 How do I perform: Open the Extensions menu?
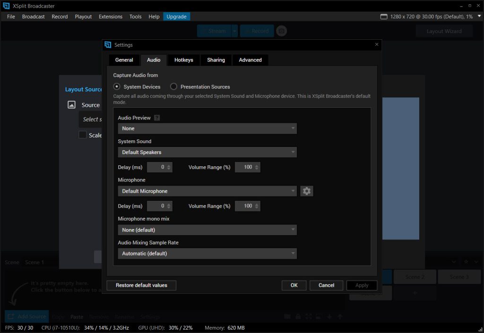click(x=111, y=17)
